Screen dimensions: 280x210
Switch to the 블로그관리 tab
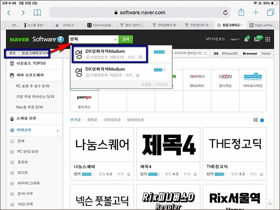[x=133, y=25]
